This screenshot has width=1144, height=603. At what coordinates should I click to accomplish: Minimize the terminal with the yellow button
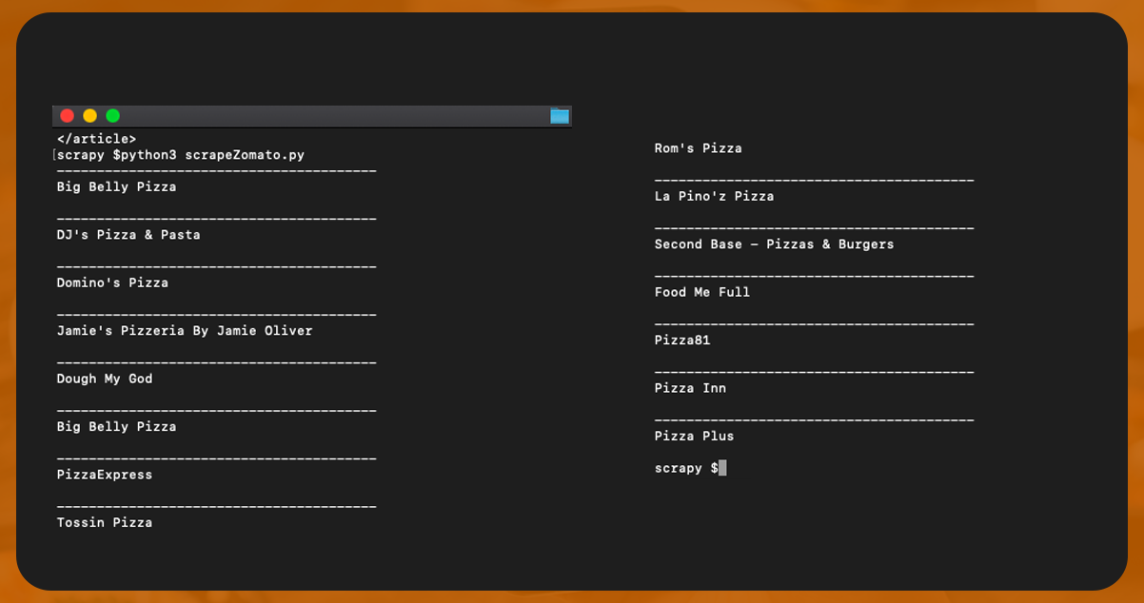(x=89, y=116)
